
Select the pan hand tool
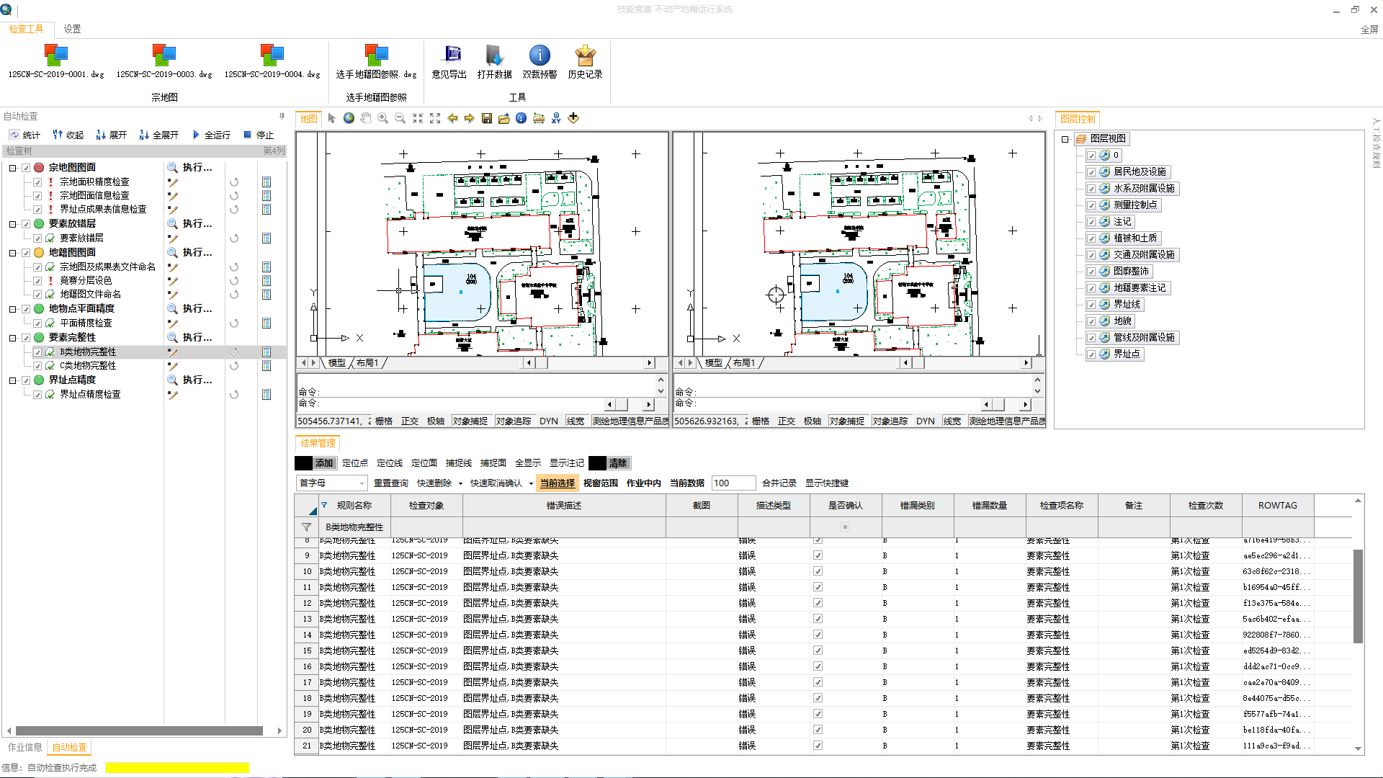pyautogui.click(x=366, y=119)
